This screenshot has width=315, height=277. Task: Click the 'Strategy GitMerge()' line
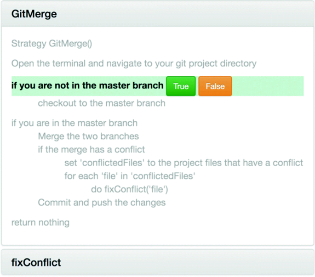pos(52,44)
